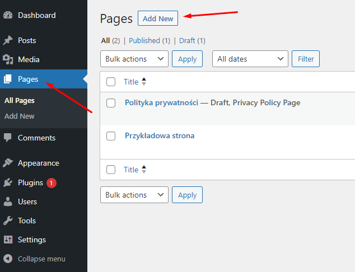Image resolution: width=355 pixels, height=272 pixels.
Task: Tick the select-all checkbox in table footer
Action: [x=111, y=170]
